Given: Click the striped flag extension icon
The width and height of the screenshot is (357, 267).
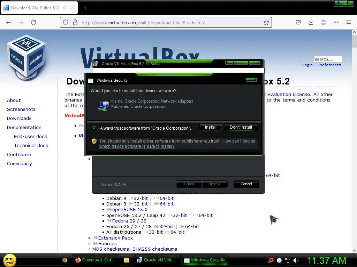Looking at the screenshot, I should pos(323,22).
